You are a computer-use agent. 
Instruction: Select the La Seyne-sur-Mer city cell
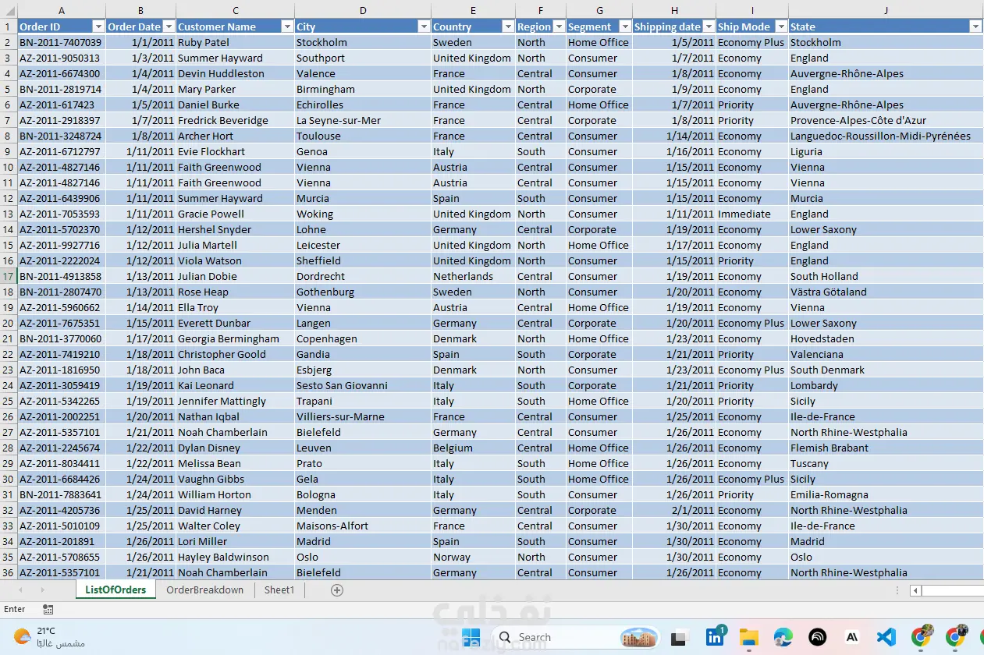point(363,120)
